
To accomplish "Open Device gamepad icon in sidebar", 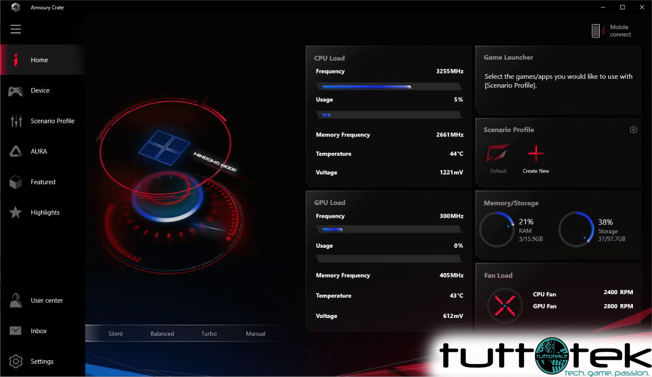I will [x=16, y=91].
